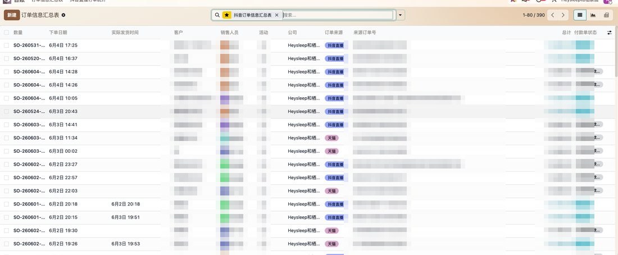Click the vertical scrollbar at right edge
The width and height of the screenshot is (618, 255).
(x=616, y=51)
